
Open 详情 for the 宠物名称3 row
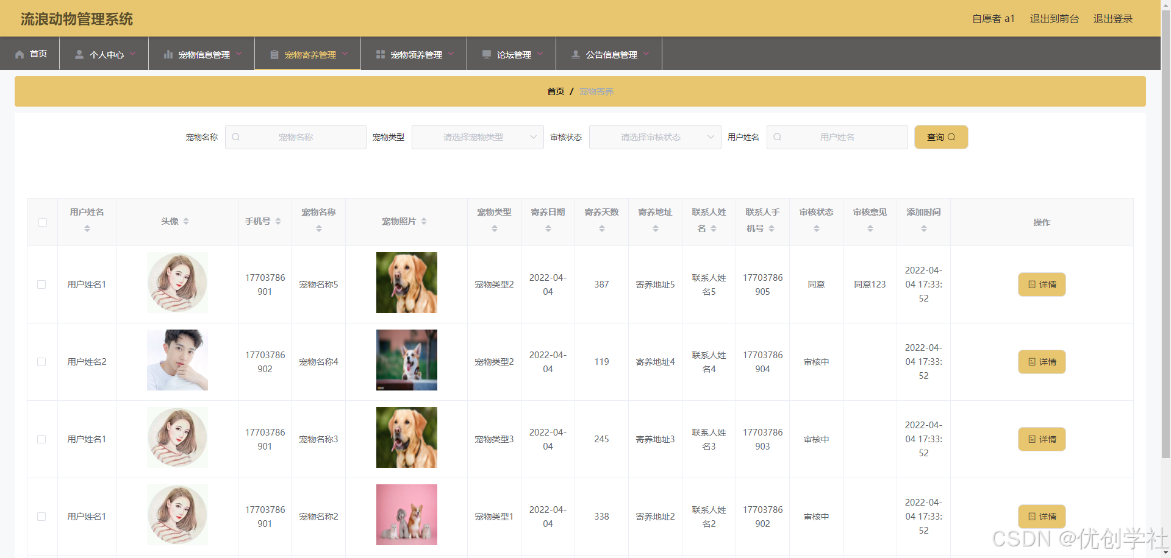(1042, 439)
